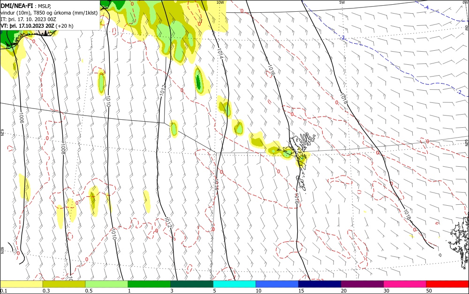
Task: Click the light green 0.5–1 legend swatch
Action: 106,284
